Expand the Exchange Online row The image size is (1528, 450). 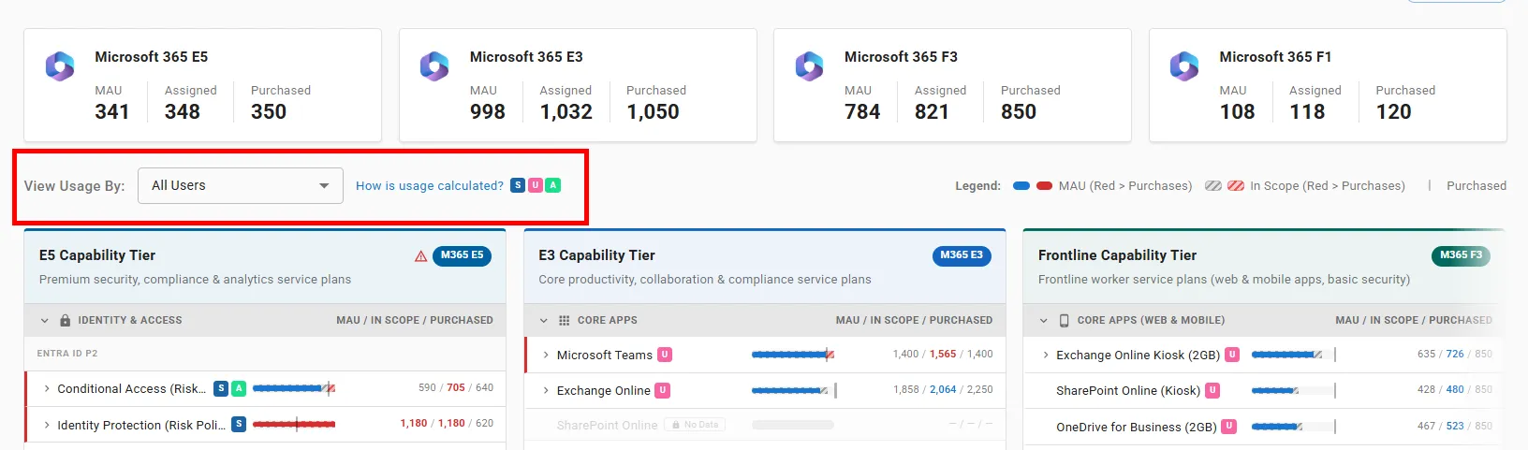[546, 390]
